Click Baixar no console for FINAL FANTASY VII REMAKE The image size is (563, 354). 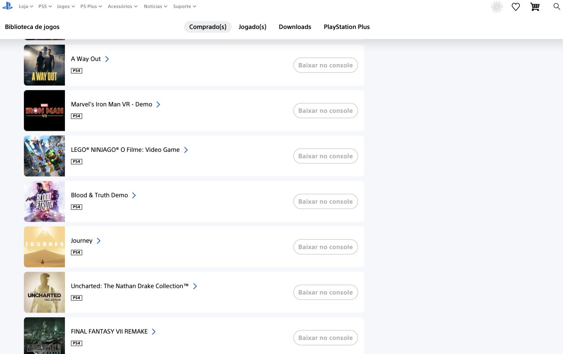(326, 338)
